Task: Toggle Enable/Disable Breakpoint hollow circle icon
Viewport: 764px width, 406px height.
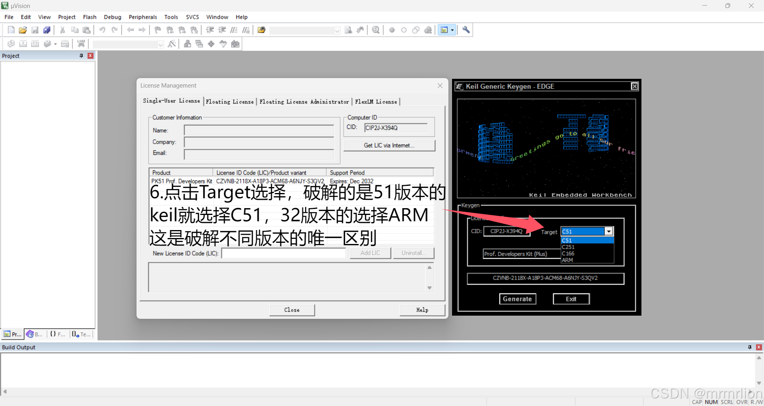Action: [x=404, y=30]
